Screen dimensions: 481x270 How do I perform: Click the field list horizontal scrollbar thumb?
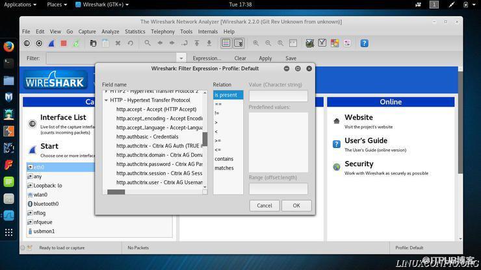(116, 192)
